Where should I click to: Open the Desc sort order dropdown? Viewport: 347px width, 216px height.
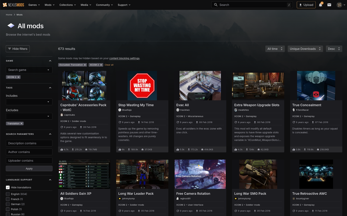point(334,49)
